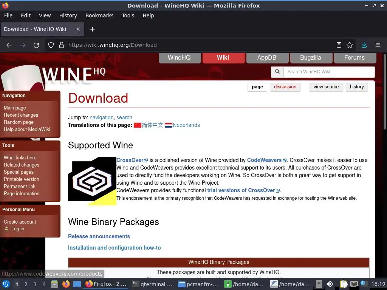Click the WineHQ logo
387x290 pixels.
click(x=74, y=75)
